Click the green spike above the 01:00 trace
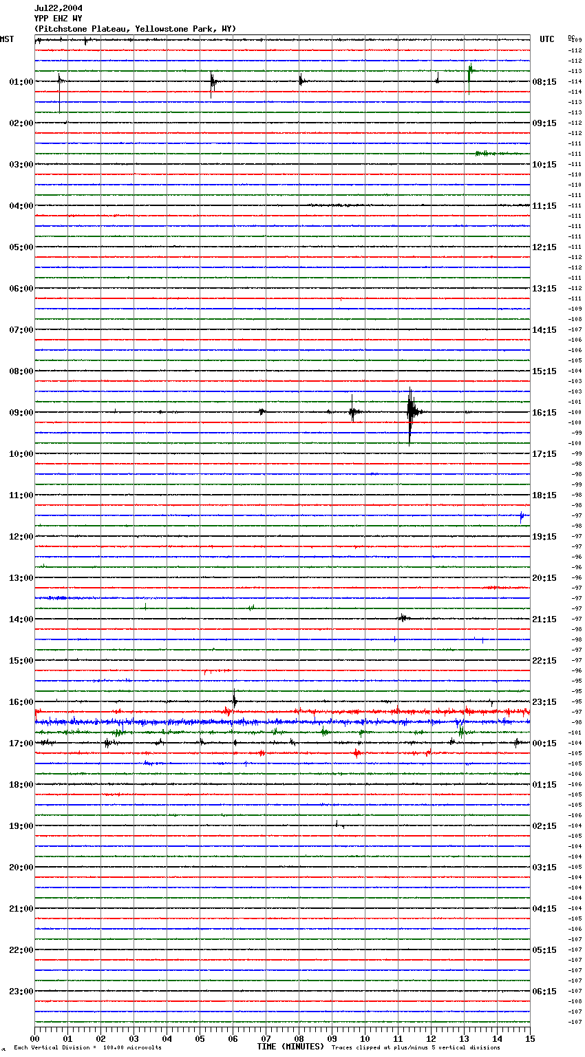Image resolution: width=585 pixels, height=1057 pixels. 471,77
